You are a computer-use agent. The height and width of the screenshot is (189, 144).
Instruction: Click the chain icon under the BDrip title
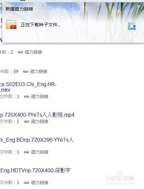coord(27,152)
